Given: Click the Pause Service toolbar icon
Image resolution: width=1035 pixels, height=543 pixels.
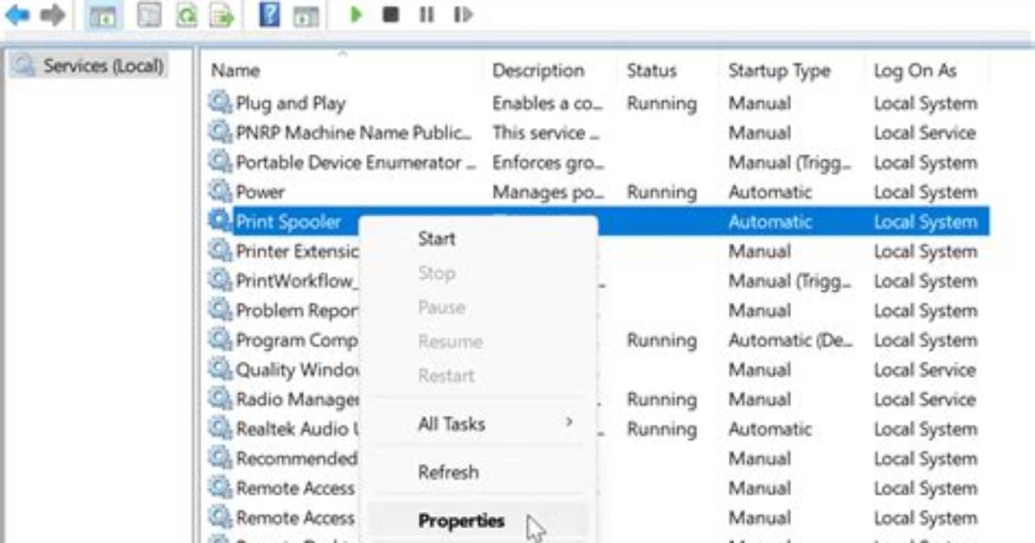Looking at the screenshot, I should pyautogui.click(x=427, y=15).
